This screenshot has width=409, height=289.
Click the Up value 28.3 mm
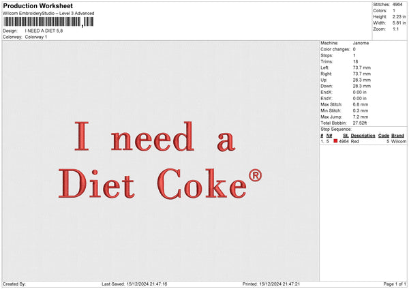click(x=361, y=80)
